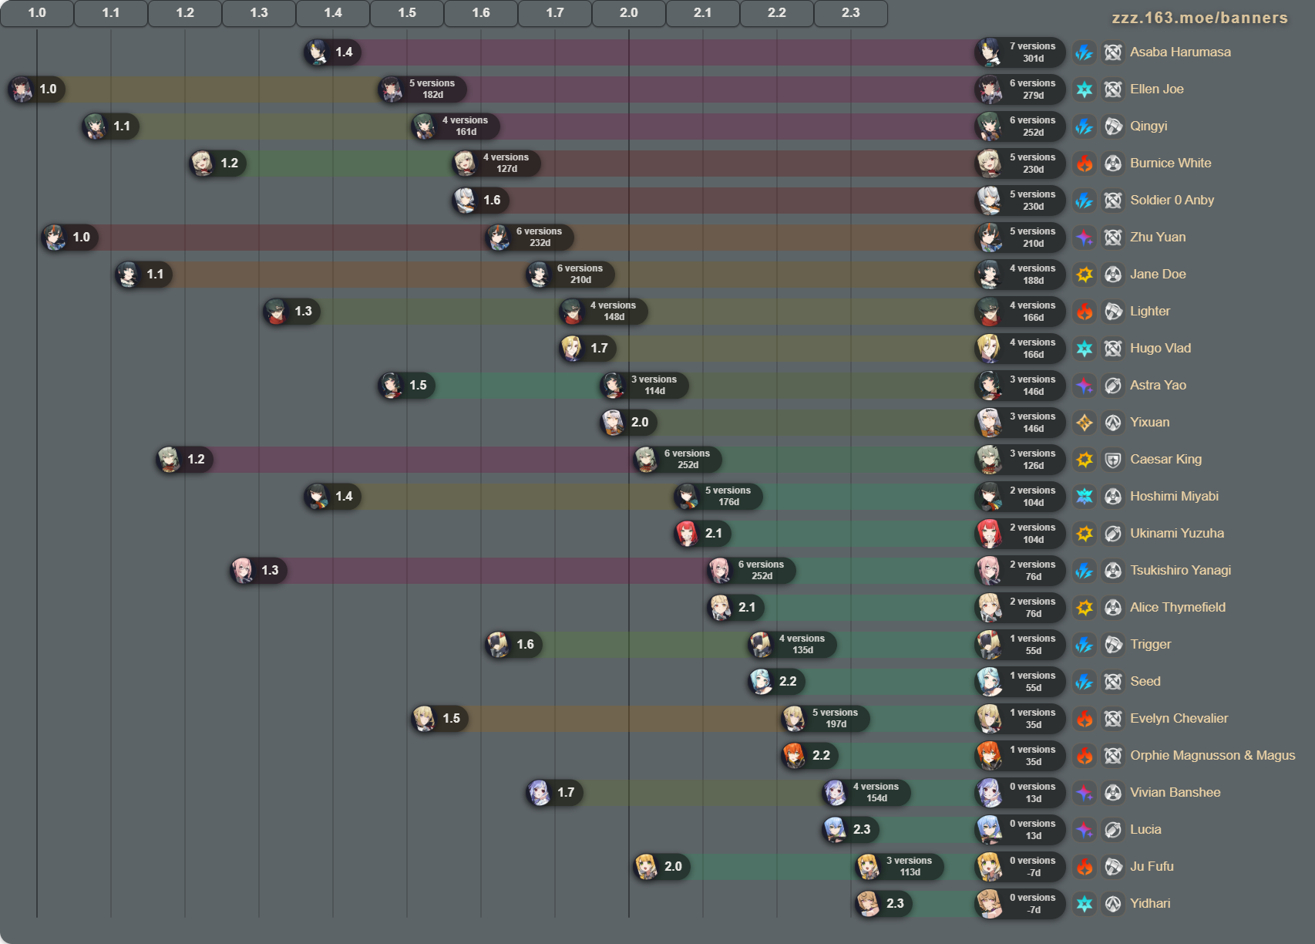
Task: Click "1 versions 55d" badge in Trigger's row
Action: [1020, 645]
